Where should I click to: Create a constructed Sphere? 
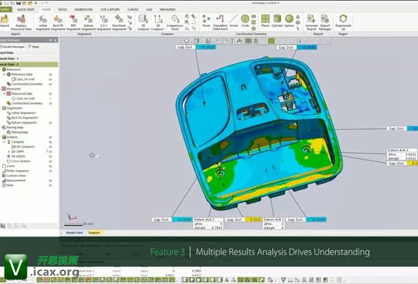pos(289,21)
